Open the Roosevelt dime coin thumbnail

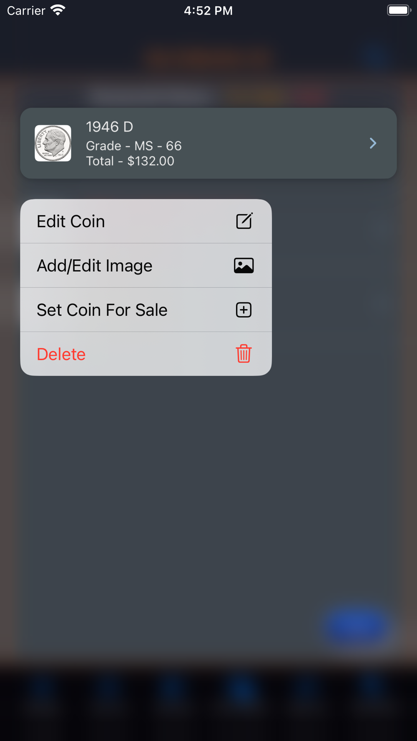click(53, 143)
